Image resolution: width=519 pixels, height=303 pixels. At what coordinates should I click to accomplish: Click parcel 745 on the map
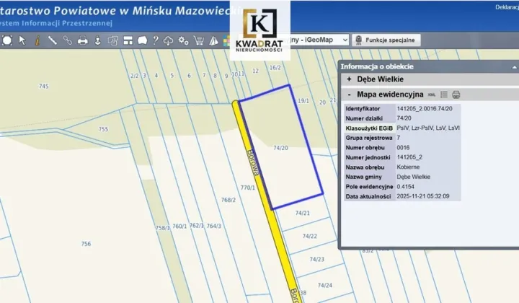point(44,86)
